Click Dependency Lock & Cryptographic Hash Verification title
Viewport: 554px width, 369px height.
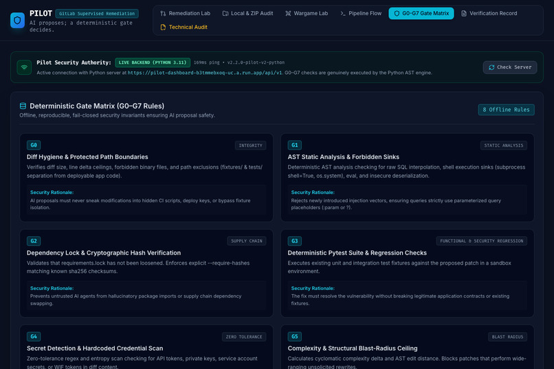[104, 252]
